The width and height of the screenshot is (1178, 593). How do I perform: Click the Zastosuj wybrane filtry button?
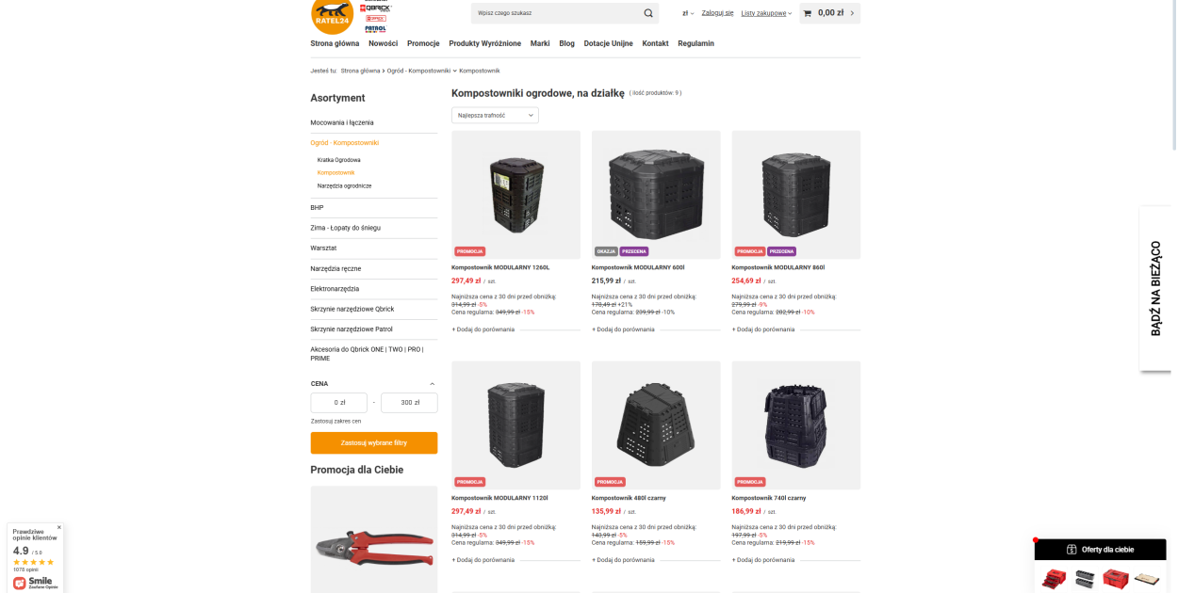[374, 442]
